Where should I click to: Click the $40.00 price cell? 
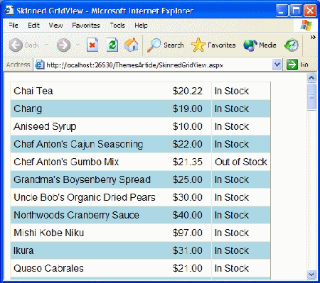pos(191,215)
